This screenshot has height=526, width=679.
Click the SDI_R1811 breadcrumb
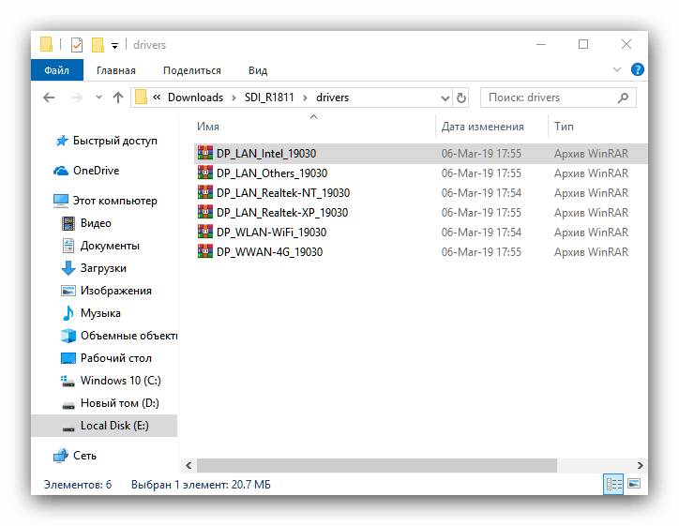(x=269, y=98)
